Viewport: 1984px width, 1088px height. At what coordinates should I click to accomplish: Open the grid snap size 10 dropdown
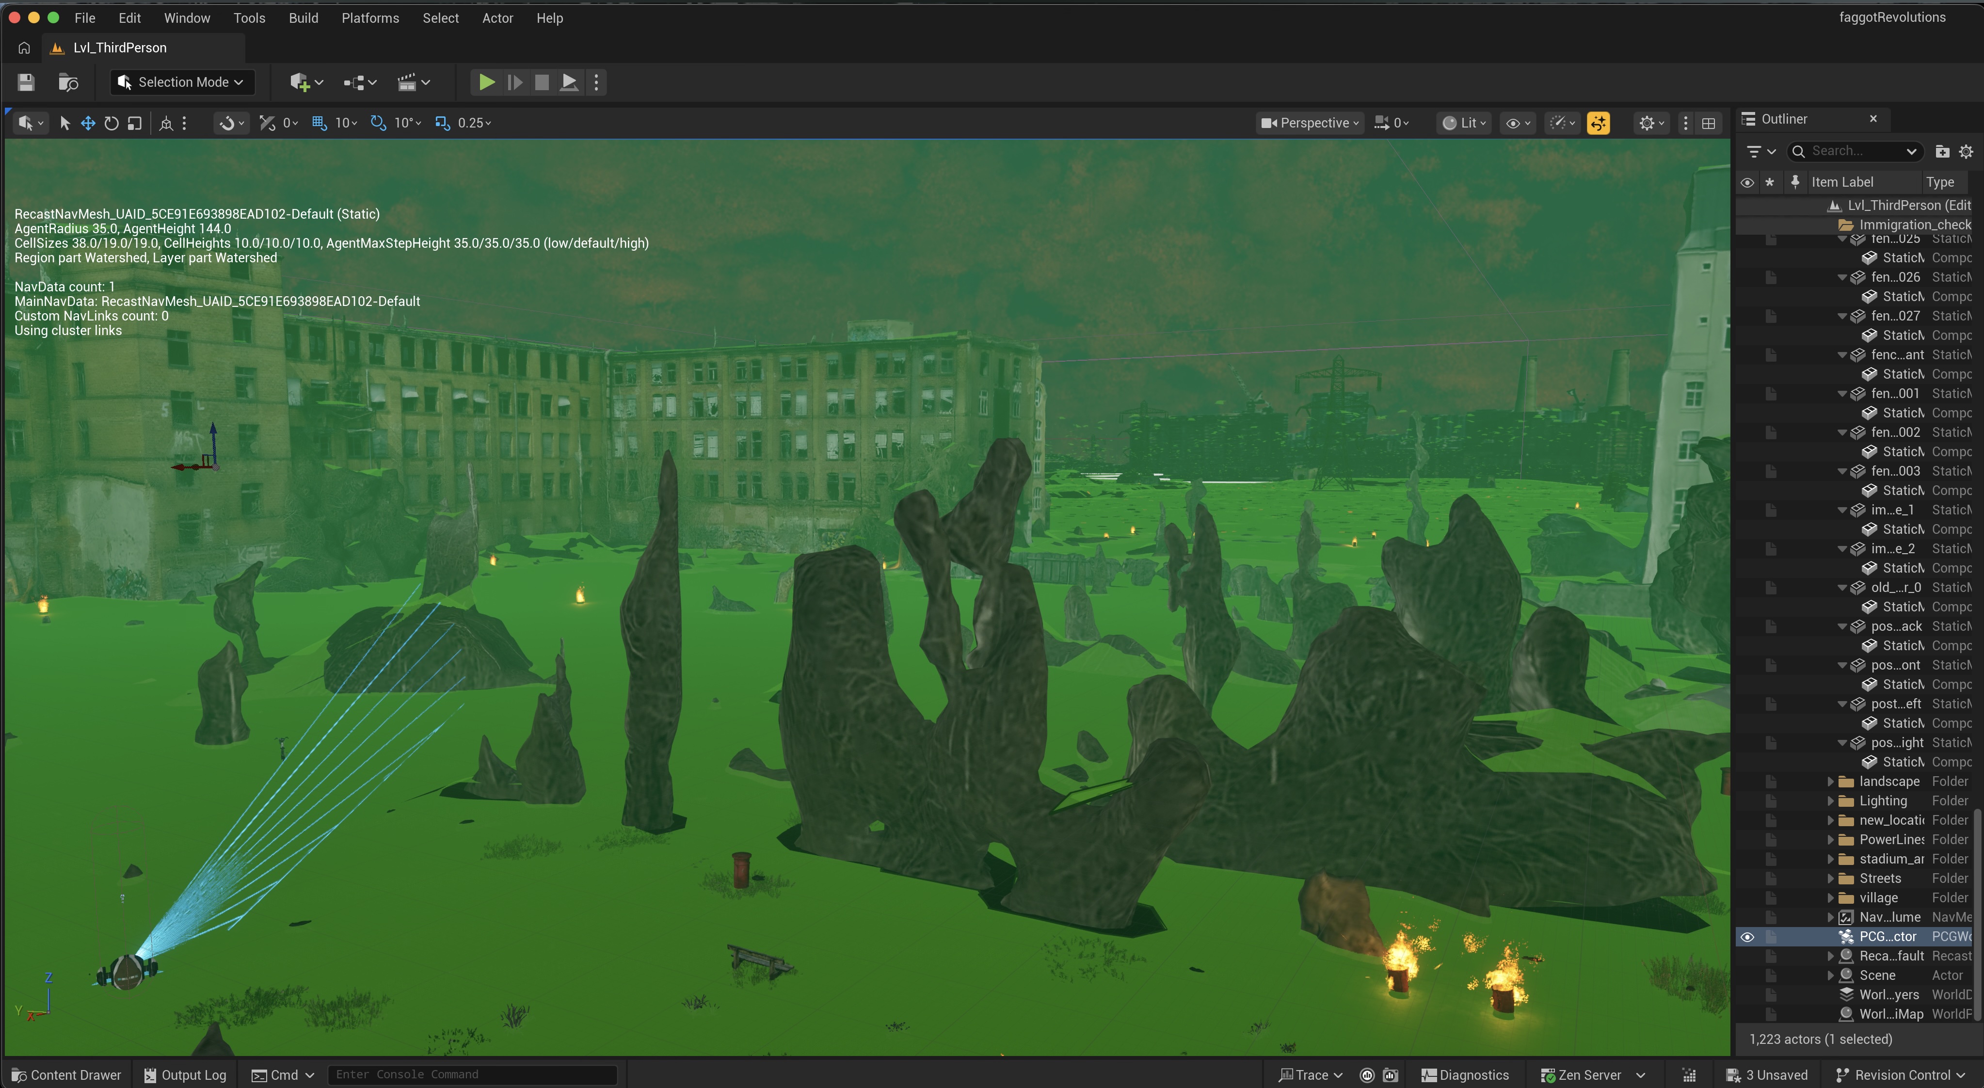pos(346,123)
